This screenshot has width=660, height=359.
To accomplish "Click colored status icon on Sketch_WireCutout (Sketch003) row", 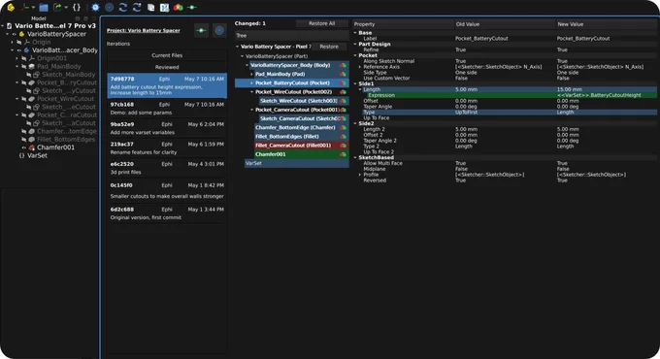I will pyautogui.click(x=343, y=101).
